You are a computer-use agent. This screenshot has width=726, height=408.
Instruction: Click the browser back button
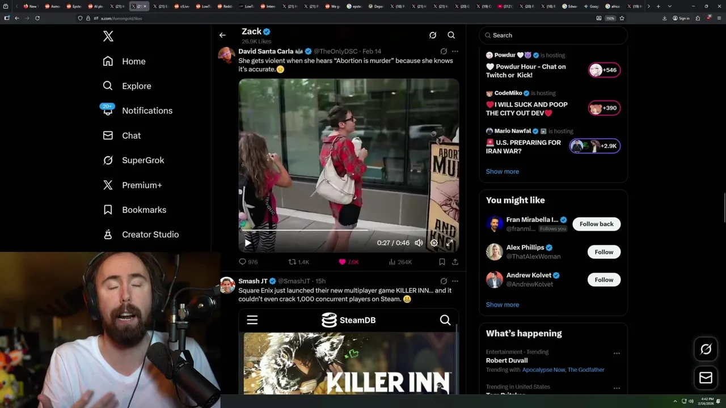point(16,18)
